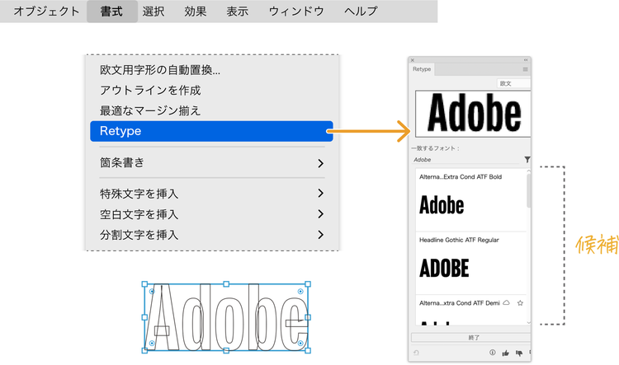619x365 pixels.
Task: Favorite the ATF Demi font with star icon
Action: click(x=520, y=302)
